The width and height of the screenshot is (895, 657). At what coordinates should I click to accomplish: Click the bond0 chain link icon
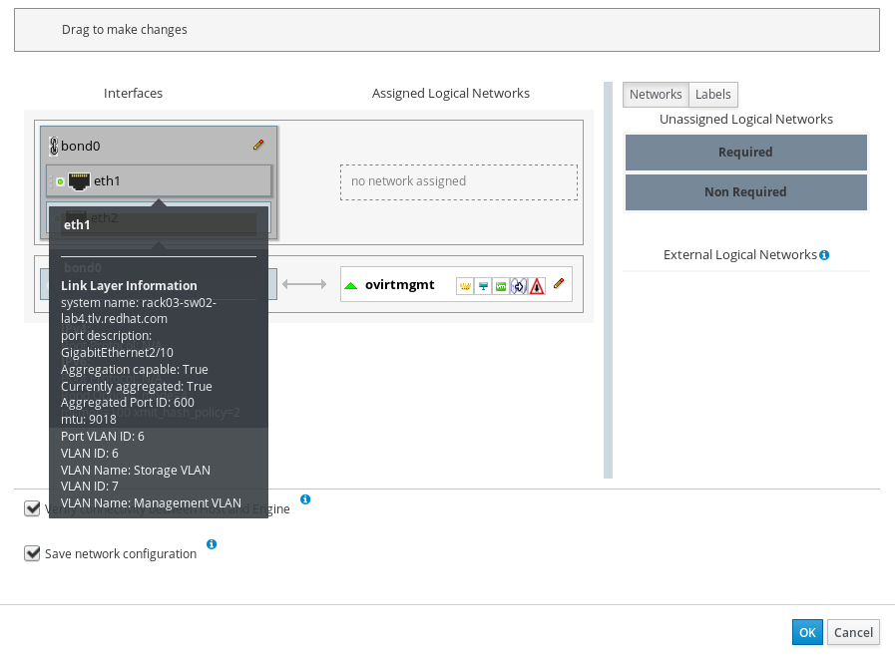[54, 146]
